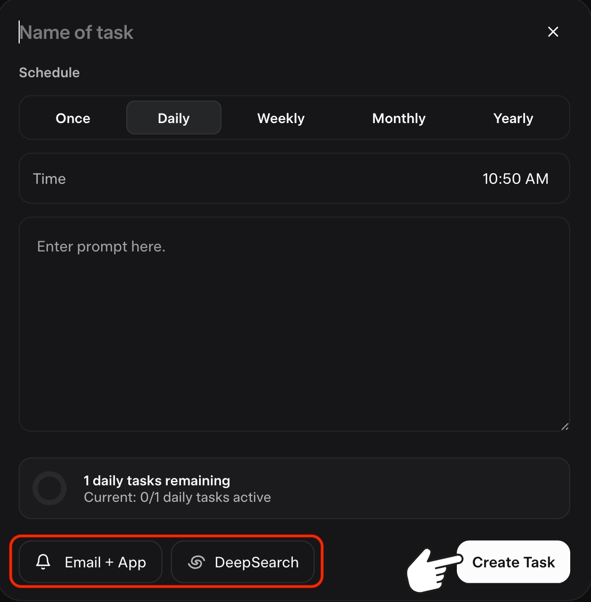591x602 pixels.
Task: Set schedule to Yearly
Action: (513, 118)
